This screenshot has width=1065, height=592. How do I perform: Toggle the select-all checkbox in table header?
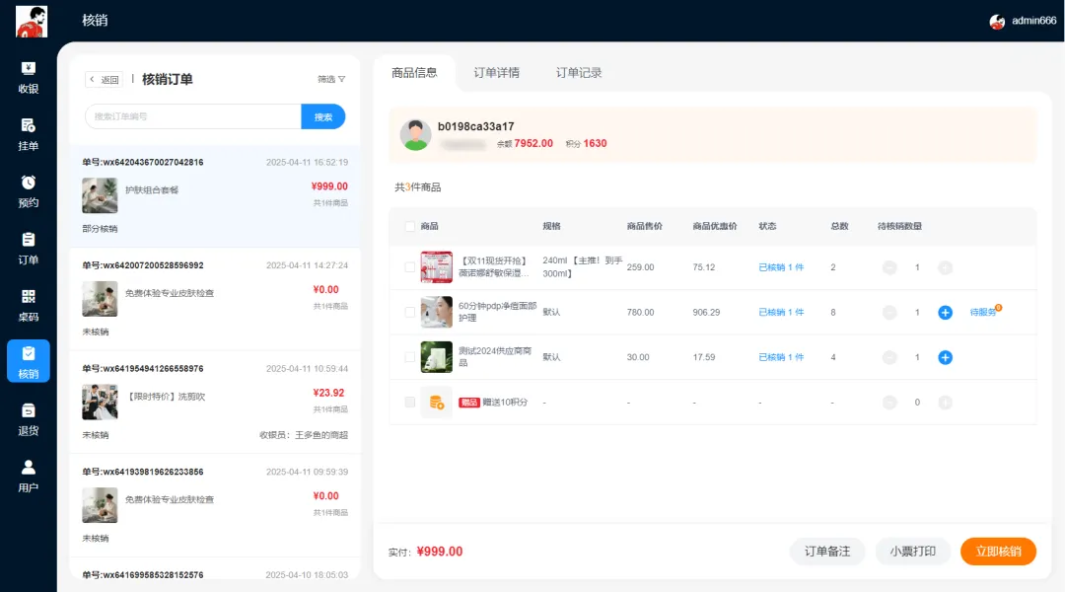click(x=409, y=226)
